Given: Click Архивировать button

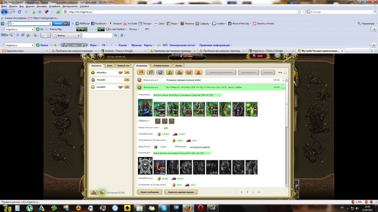Looking at the screenshot, I should point(249,72).
